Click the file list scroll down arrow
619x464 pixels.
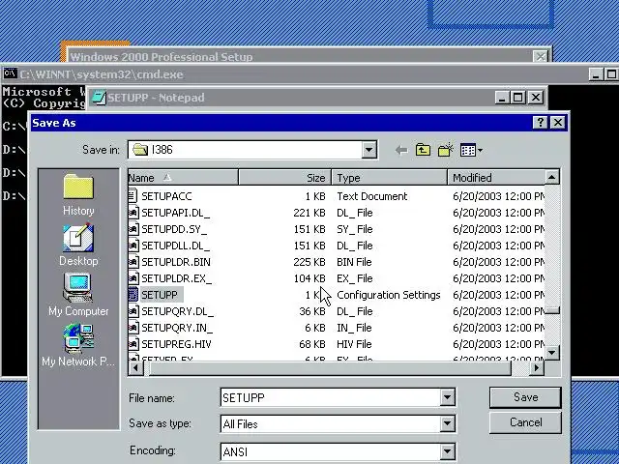(552, 352)
